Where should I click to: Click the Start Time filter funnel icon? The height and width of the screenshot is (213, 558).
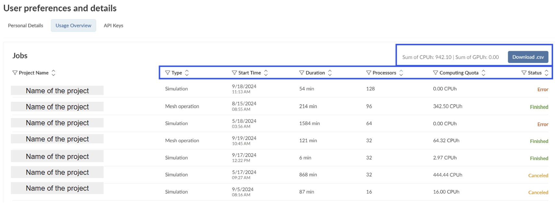(x=234, y=73)
